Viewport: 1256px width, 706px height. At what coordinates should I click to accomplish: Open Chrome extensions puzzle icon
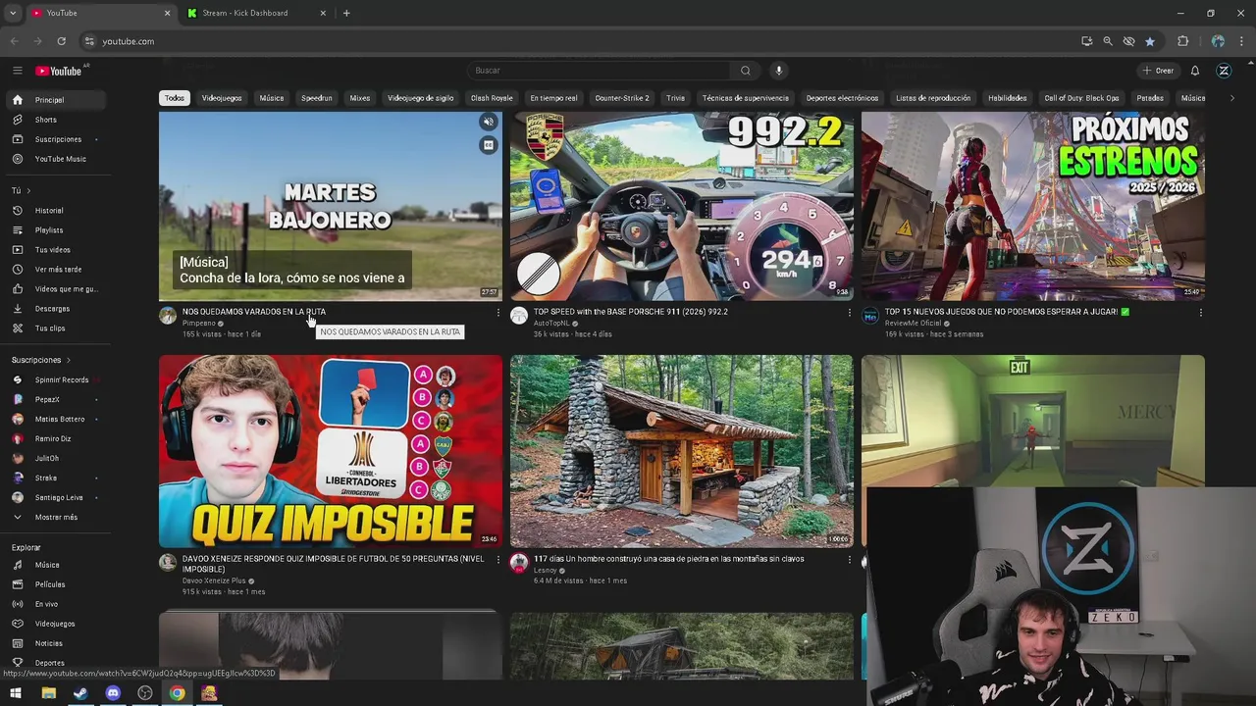pyautogui.click(x=1182, y=41)
